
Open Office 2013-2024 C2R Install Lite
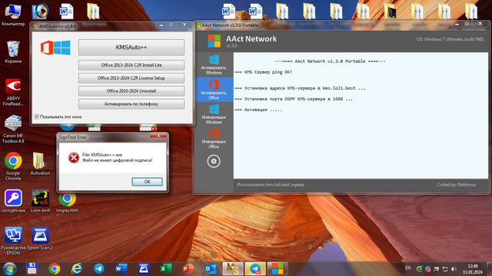[x=131, y=65]
